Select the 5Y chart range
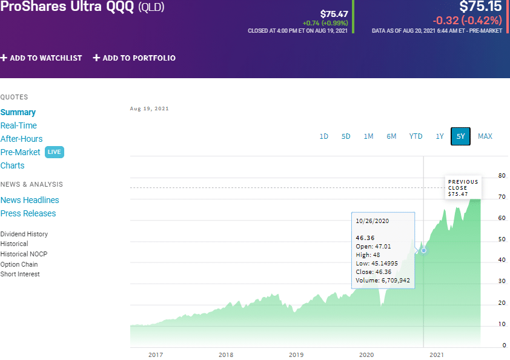510x360 pixels. (x=460, y=136)
